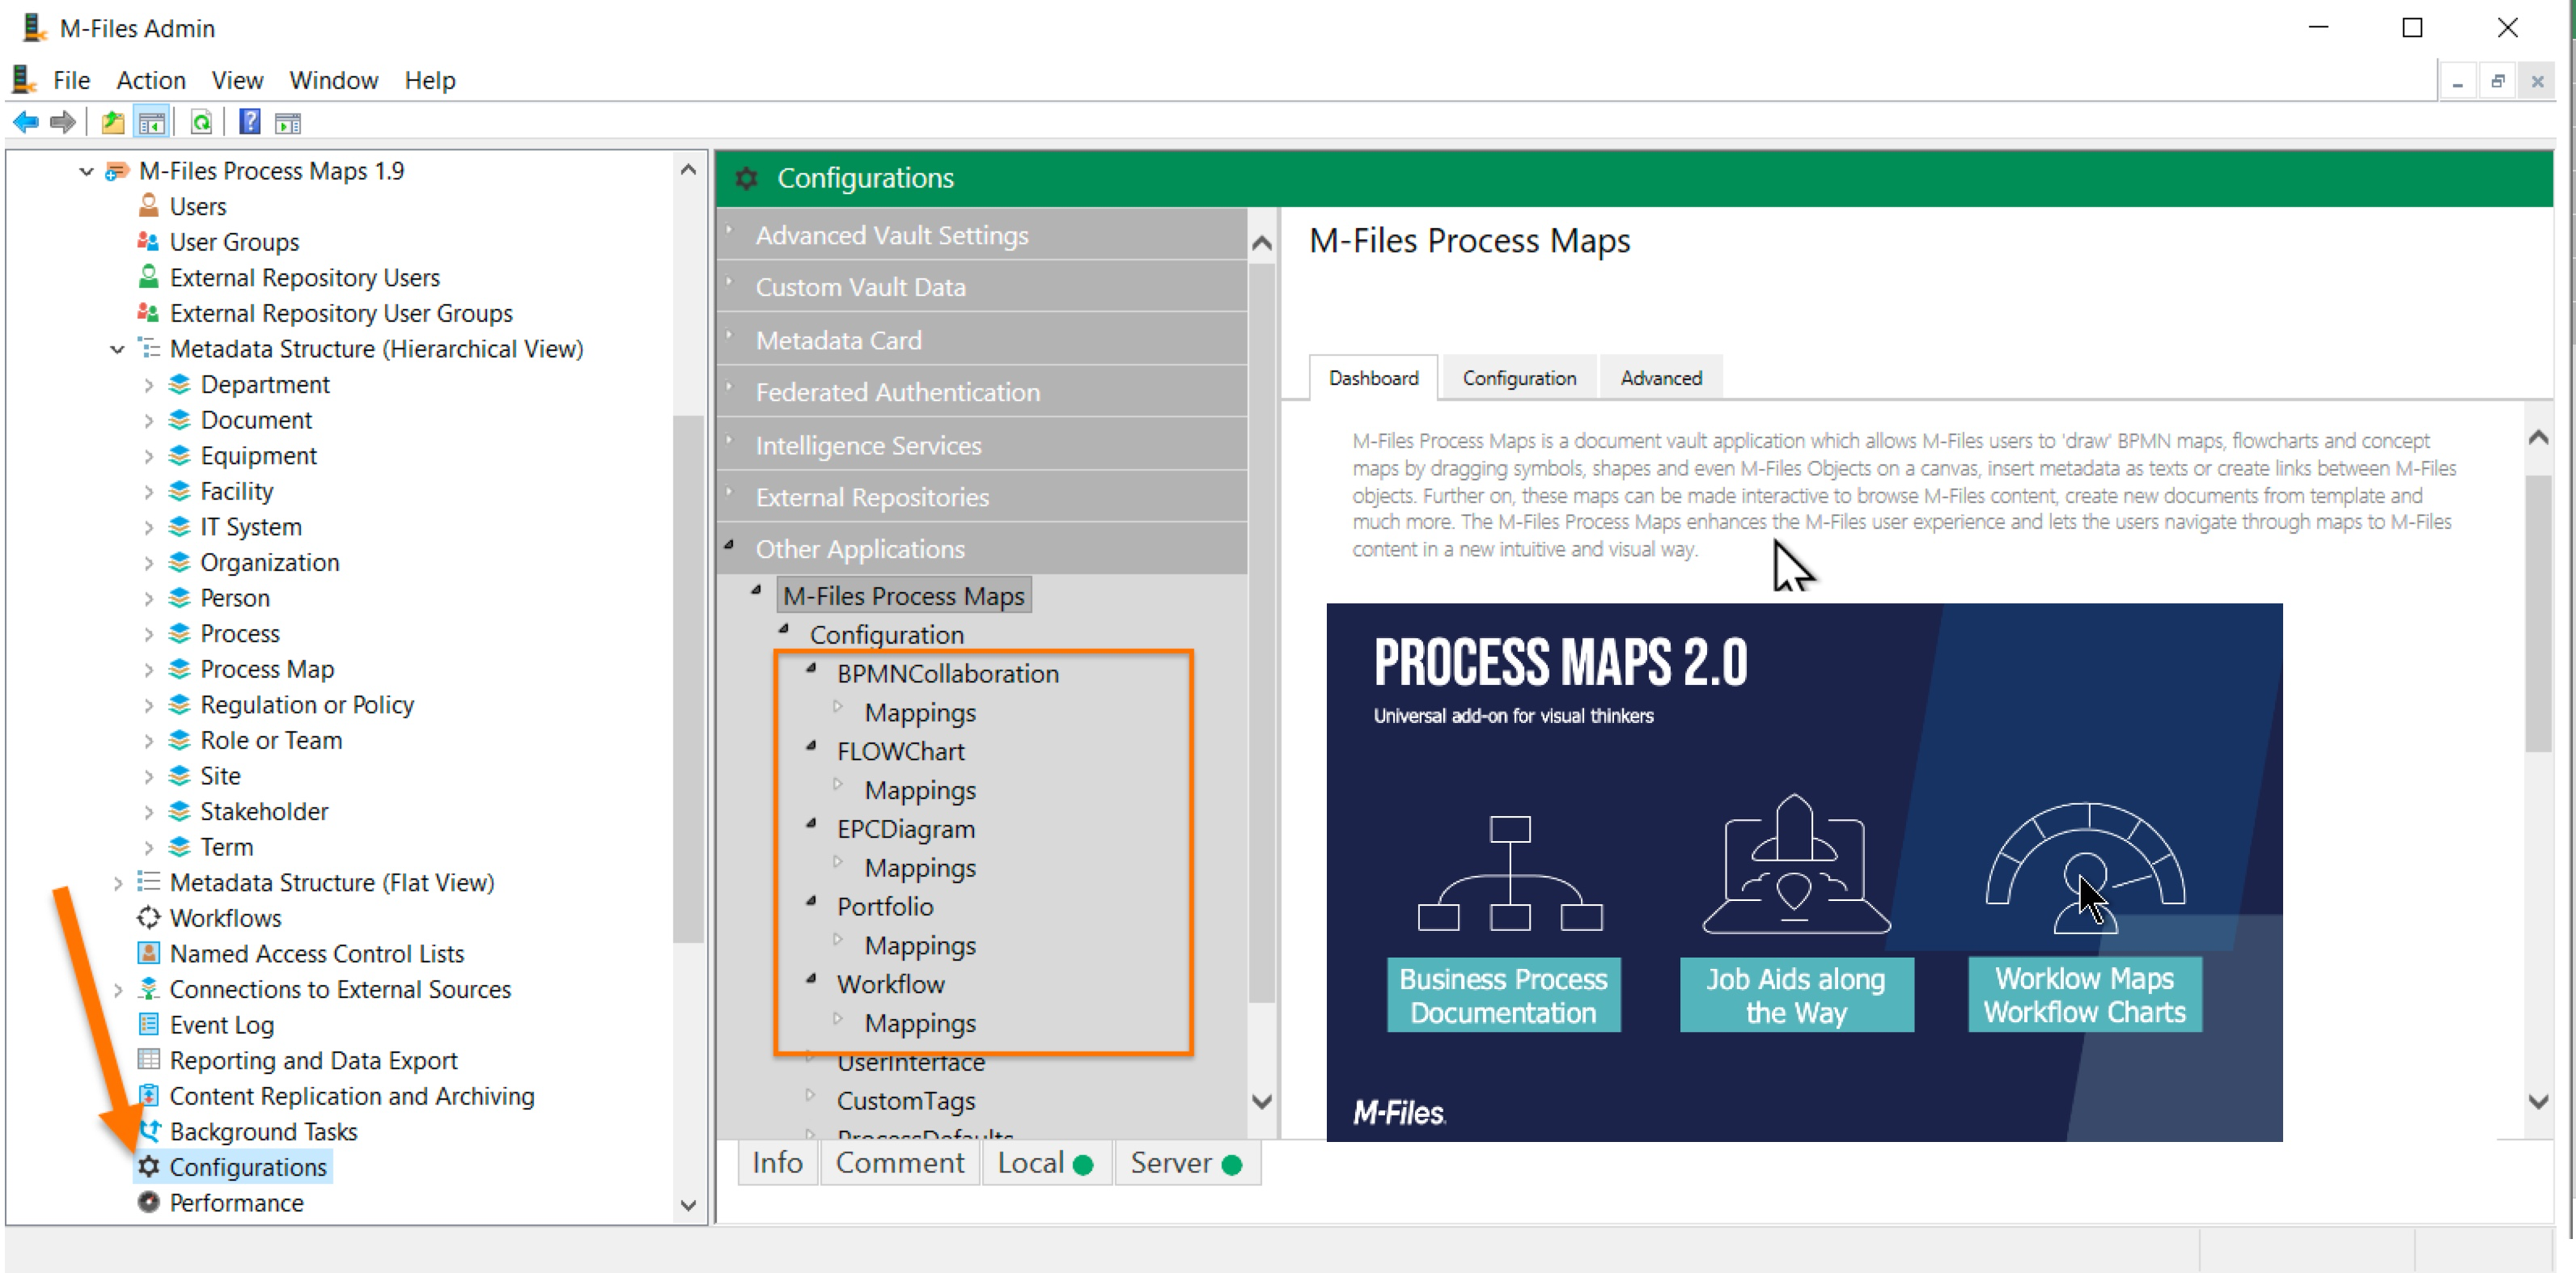This screenshot has height=1273, width=2576.
Task: Click the blue Back arrow toolbar icon
Action: 26,123
